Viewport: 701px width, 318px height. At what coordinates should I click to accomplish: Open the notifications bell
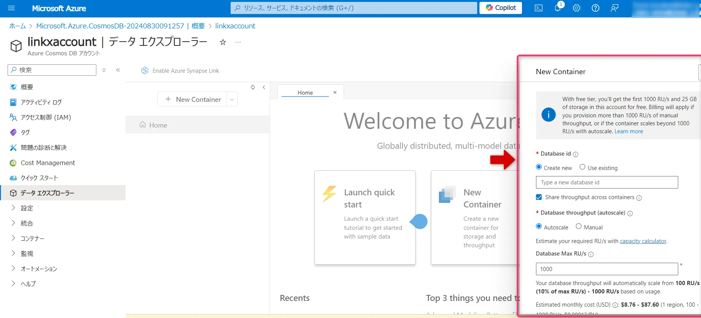558,8
